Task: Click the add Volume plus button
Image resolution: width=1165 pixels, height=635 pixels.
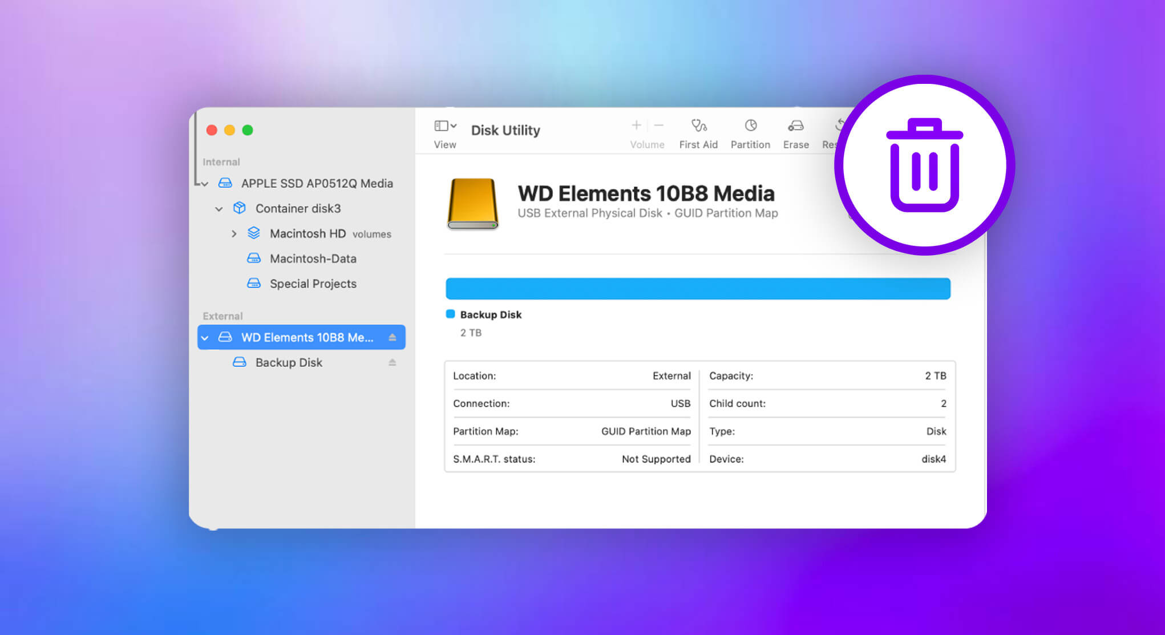Action: 636,125
